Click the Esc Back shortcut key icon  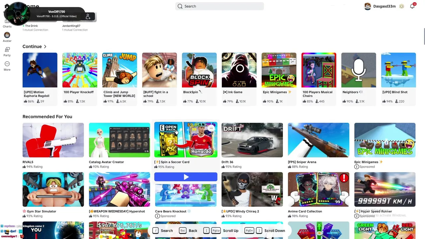pyautogui.click(x=183, y=231)
